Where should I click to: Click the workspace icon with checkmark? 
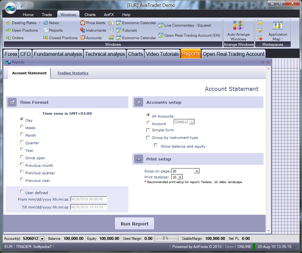260,30
